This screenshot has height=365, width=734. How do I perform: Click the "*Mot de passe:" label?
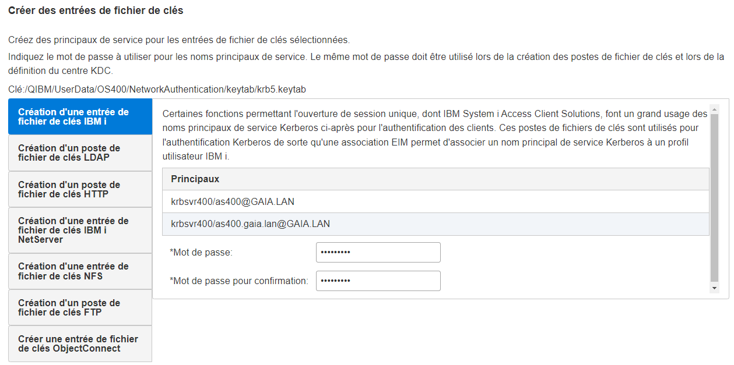tap(201, 253)
